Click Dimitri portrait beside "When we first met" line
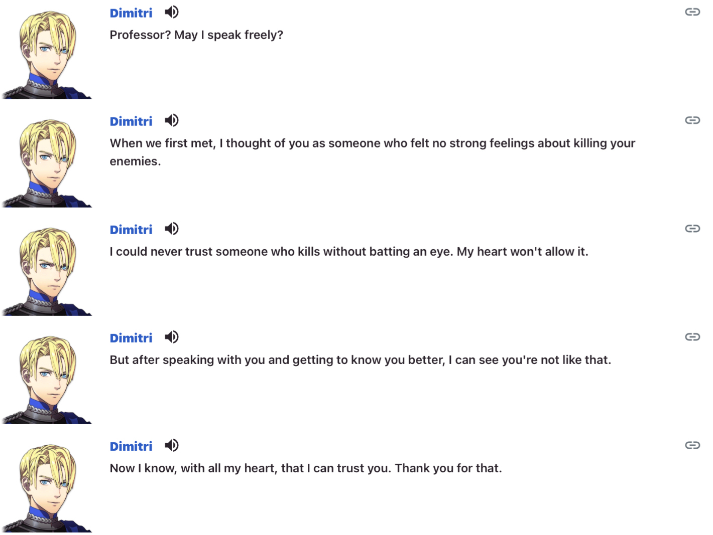 pos(47,162)
